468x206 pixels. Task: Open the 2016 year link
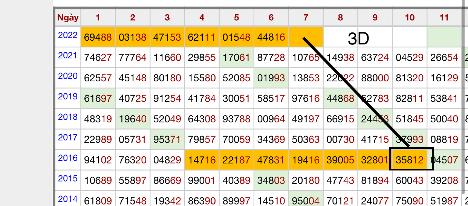(x=68, y=157)
